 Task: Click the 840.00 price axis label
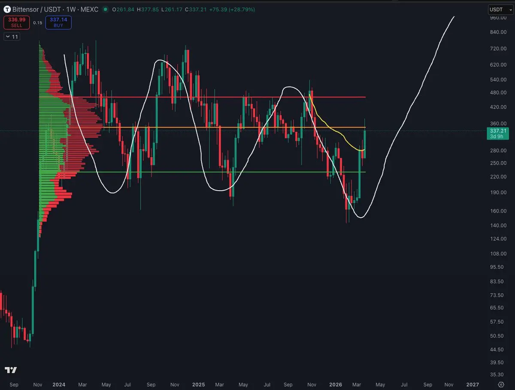pos(499,32)
